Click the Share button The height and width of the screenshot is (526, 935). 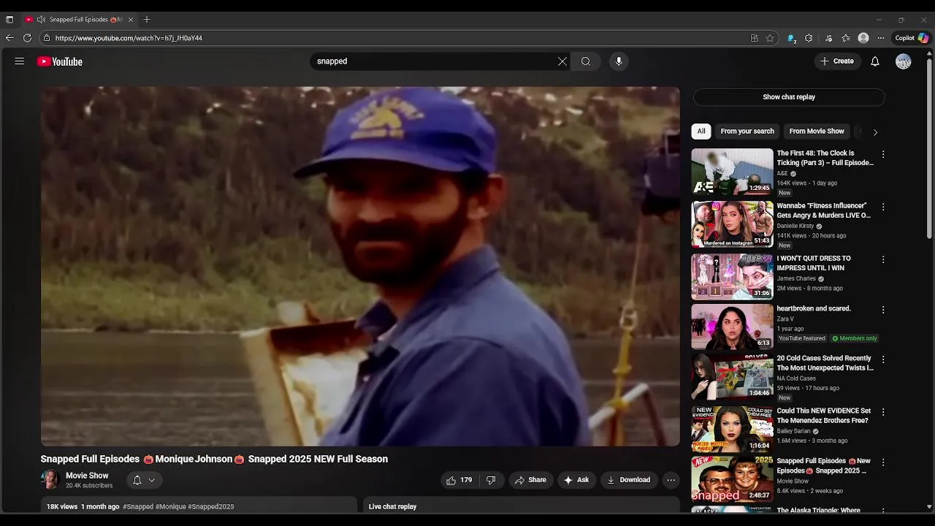tap(530, 480)
